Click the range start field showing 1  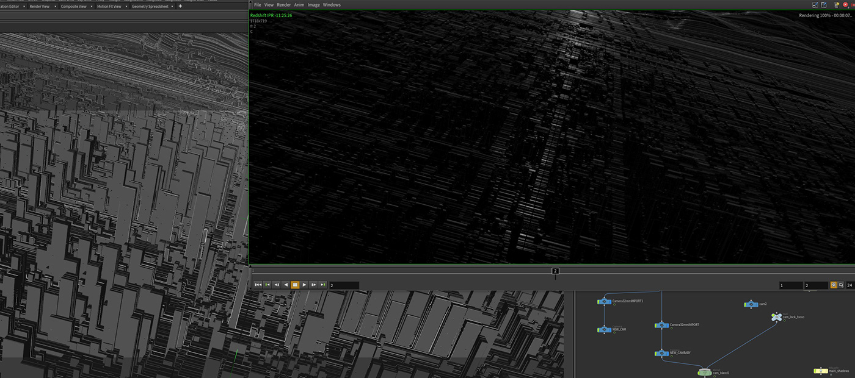tap(791, 285)
